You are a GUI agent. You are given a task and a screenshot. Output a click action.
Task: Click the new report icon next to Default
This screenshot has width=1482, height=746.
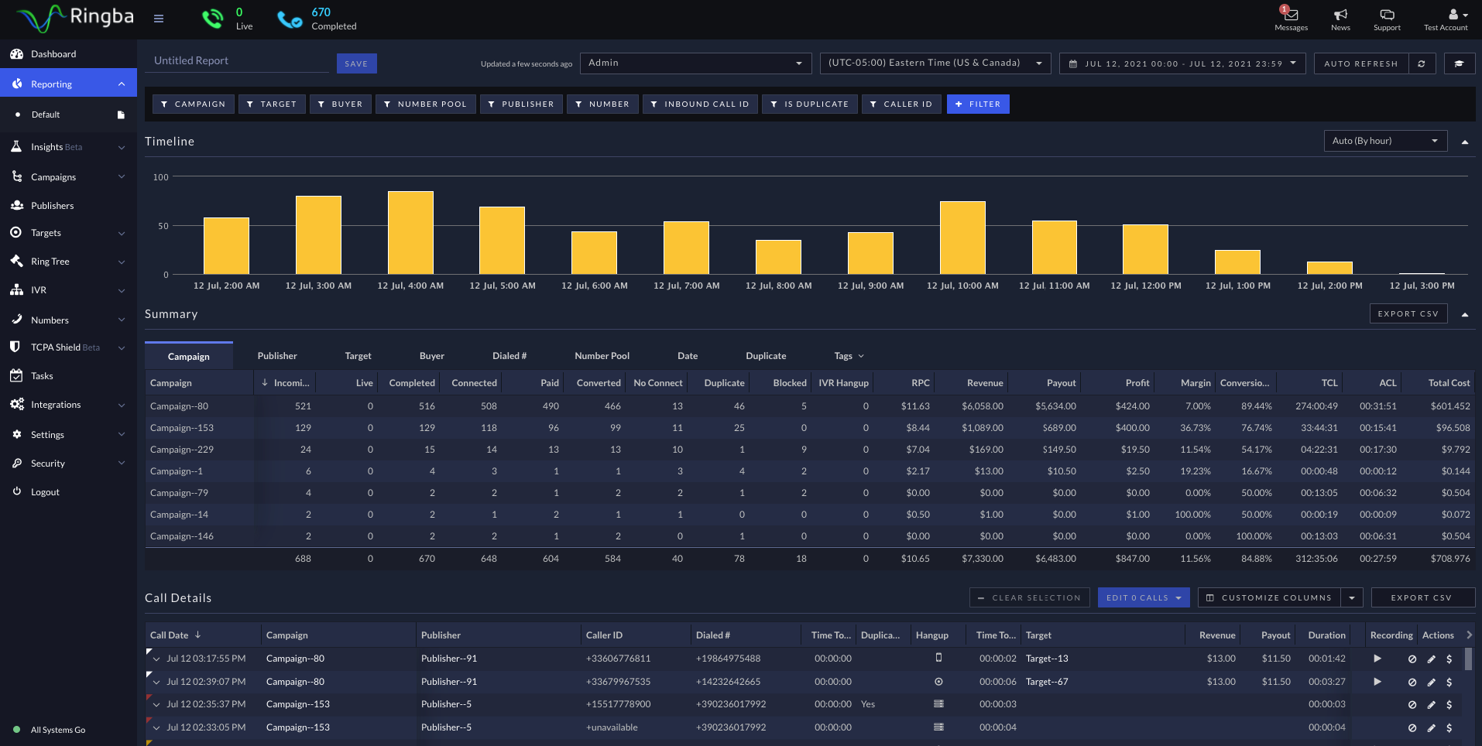pos(121,115)
